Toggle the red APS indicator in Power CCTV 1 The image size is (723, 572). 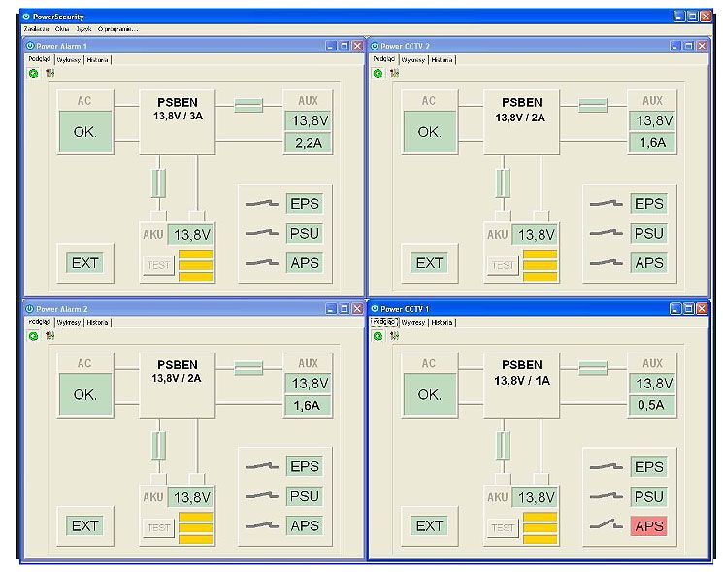[648, 526]
